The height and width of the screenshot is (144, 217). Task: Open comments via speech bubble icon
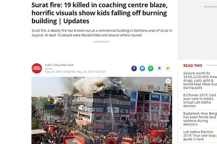coord(168,68)
